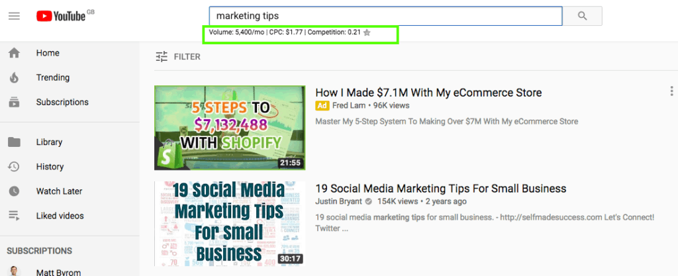Viewport: 678px width, 276px height.
Task: Click the search magnifier button
Action: (583, 16)
